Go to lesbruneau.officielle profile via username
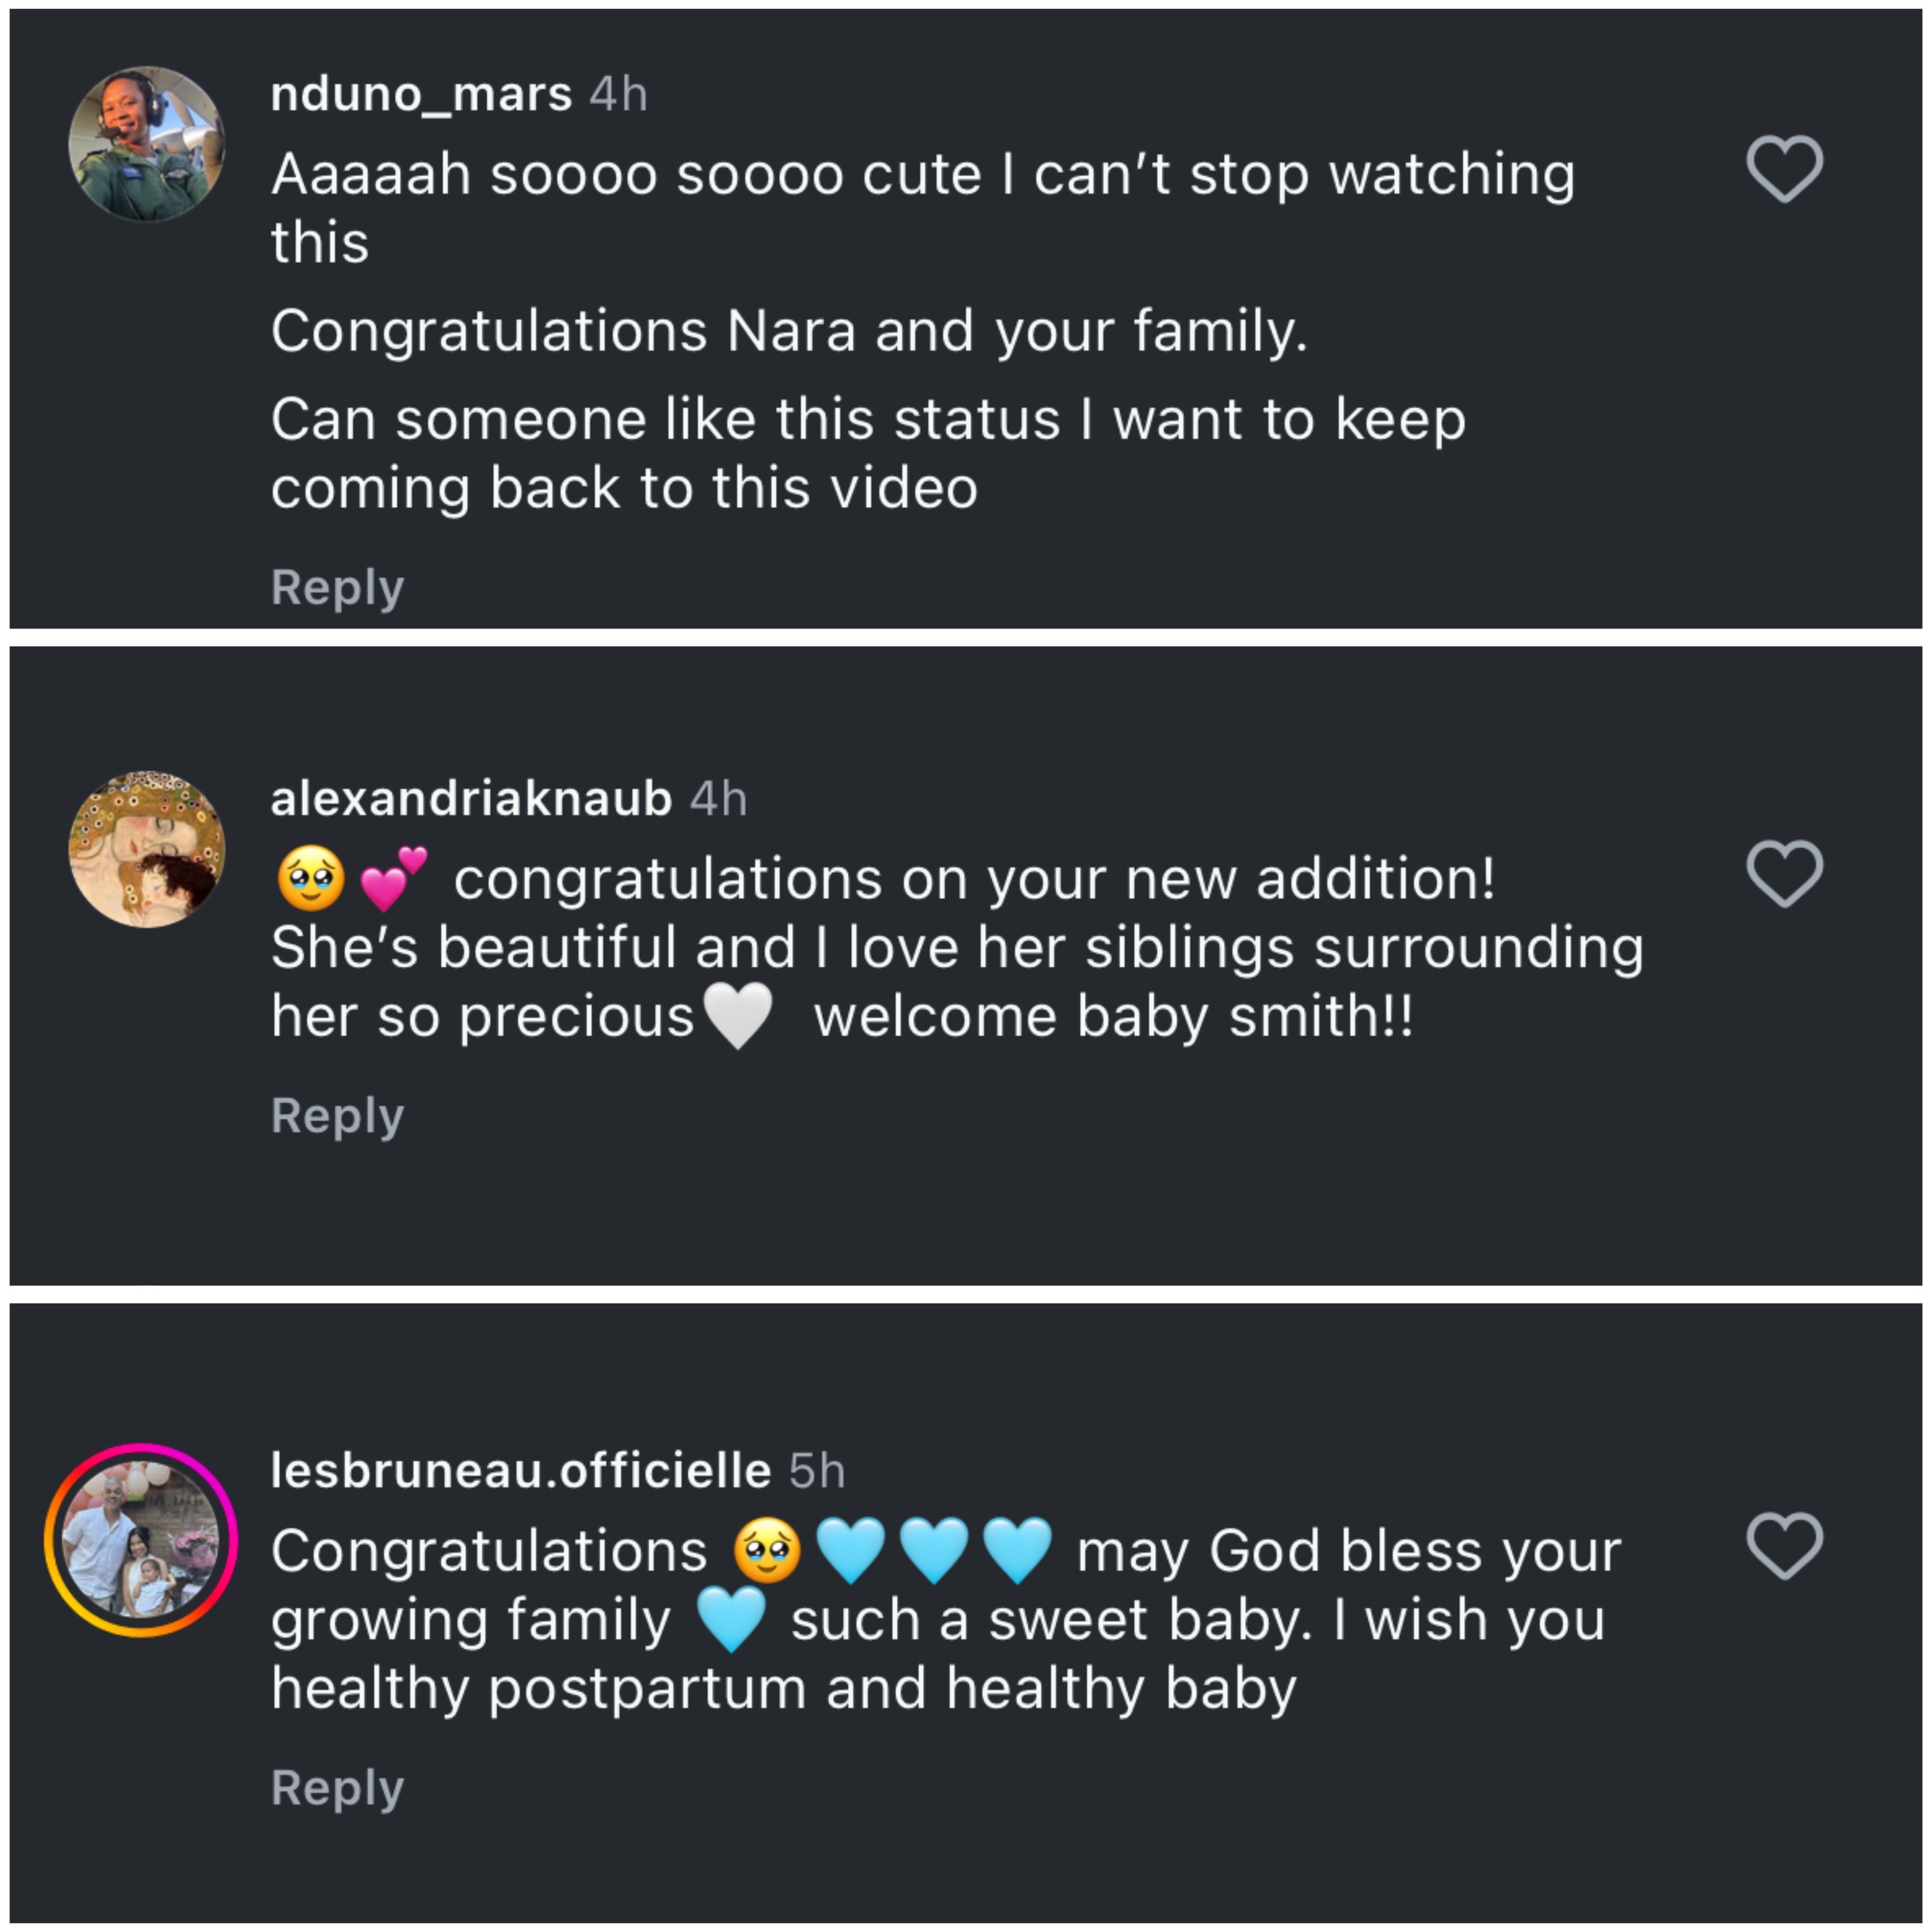Screen dimensions: 1932x1932 click(520, 1471)
